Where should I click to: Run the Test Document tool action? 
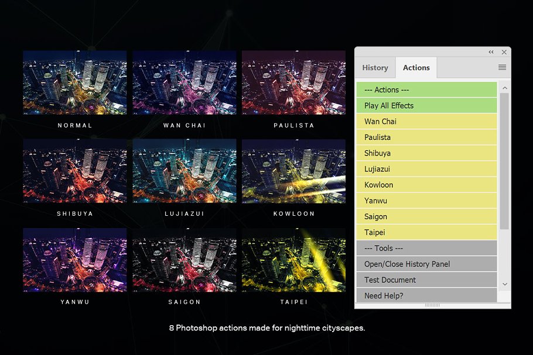click(x=426, y=280)
